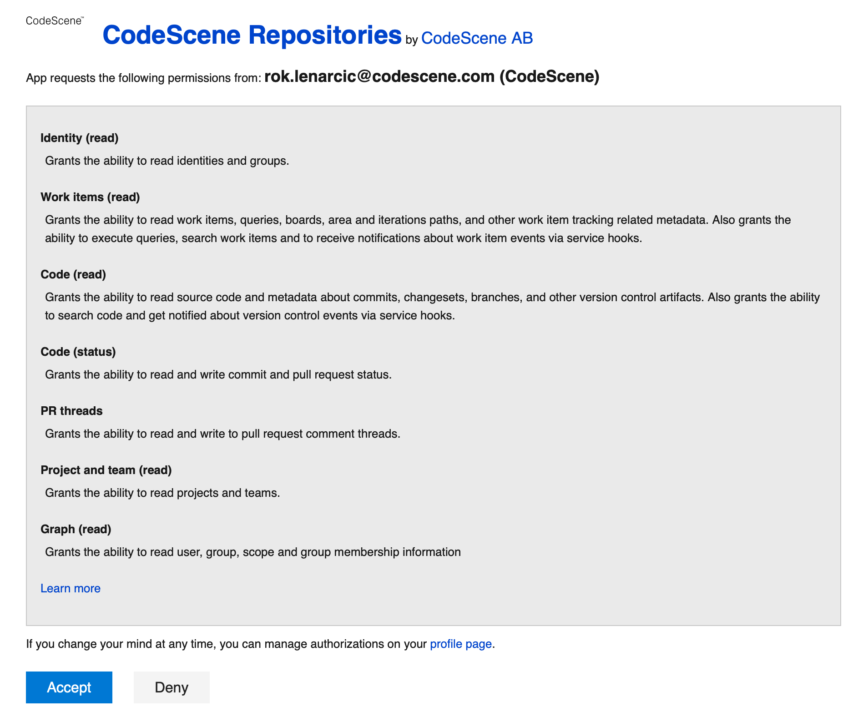The height and width of the screenshot is (707, 858).
Task: Select the Graph (read) permission heading
Action: click(x=76, y=529)
